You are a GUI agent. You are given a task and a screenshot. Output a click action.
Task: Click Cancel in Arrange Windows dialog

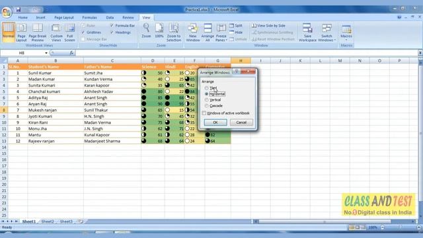[x=241, y=122]
